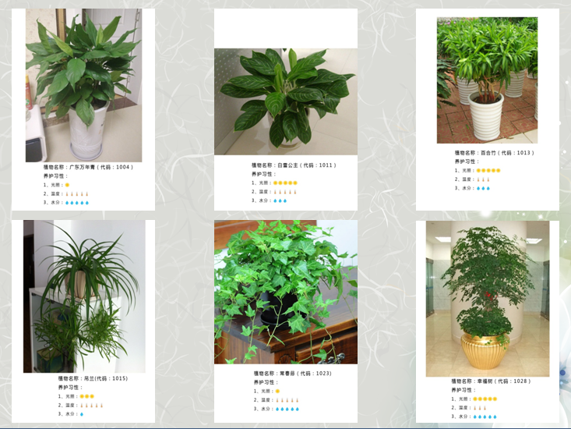Image resolution: width=571 pixels, height=429 pixels.
Task: Open the 广东万年青 plant photo
Action: (83, 85)
